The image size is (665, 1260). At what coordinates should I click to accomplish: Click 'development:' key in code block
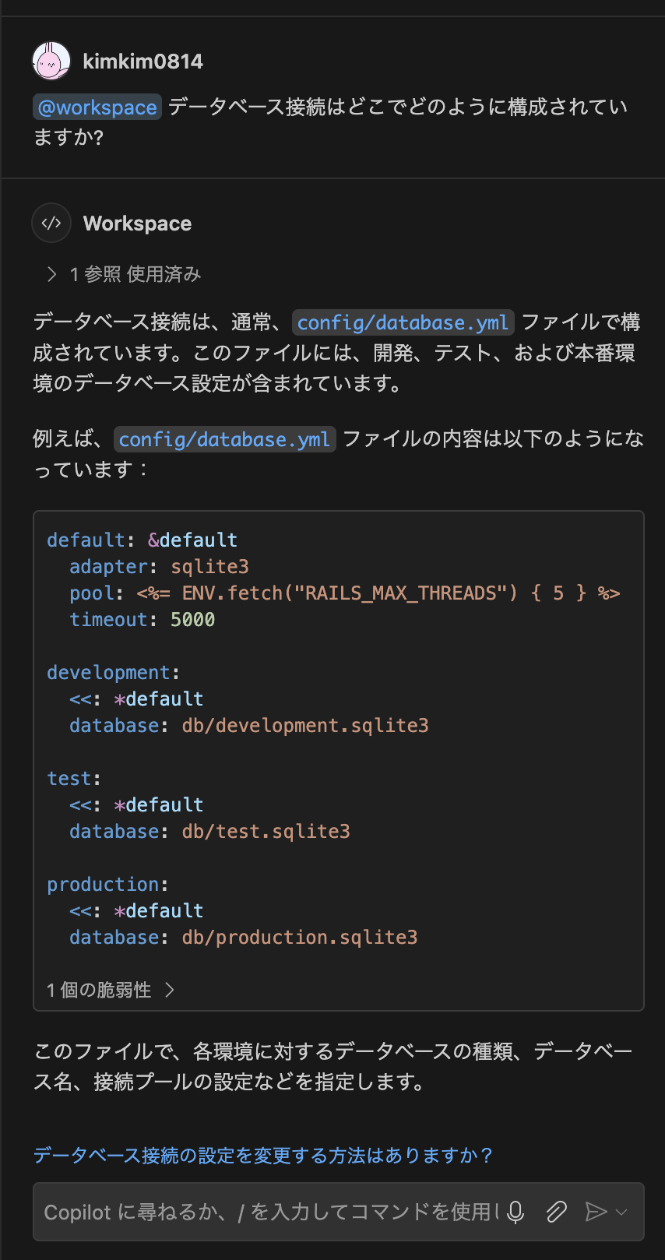point(114,673)
